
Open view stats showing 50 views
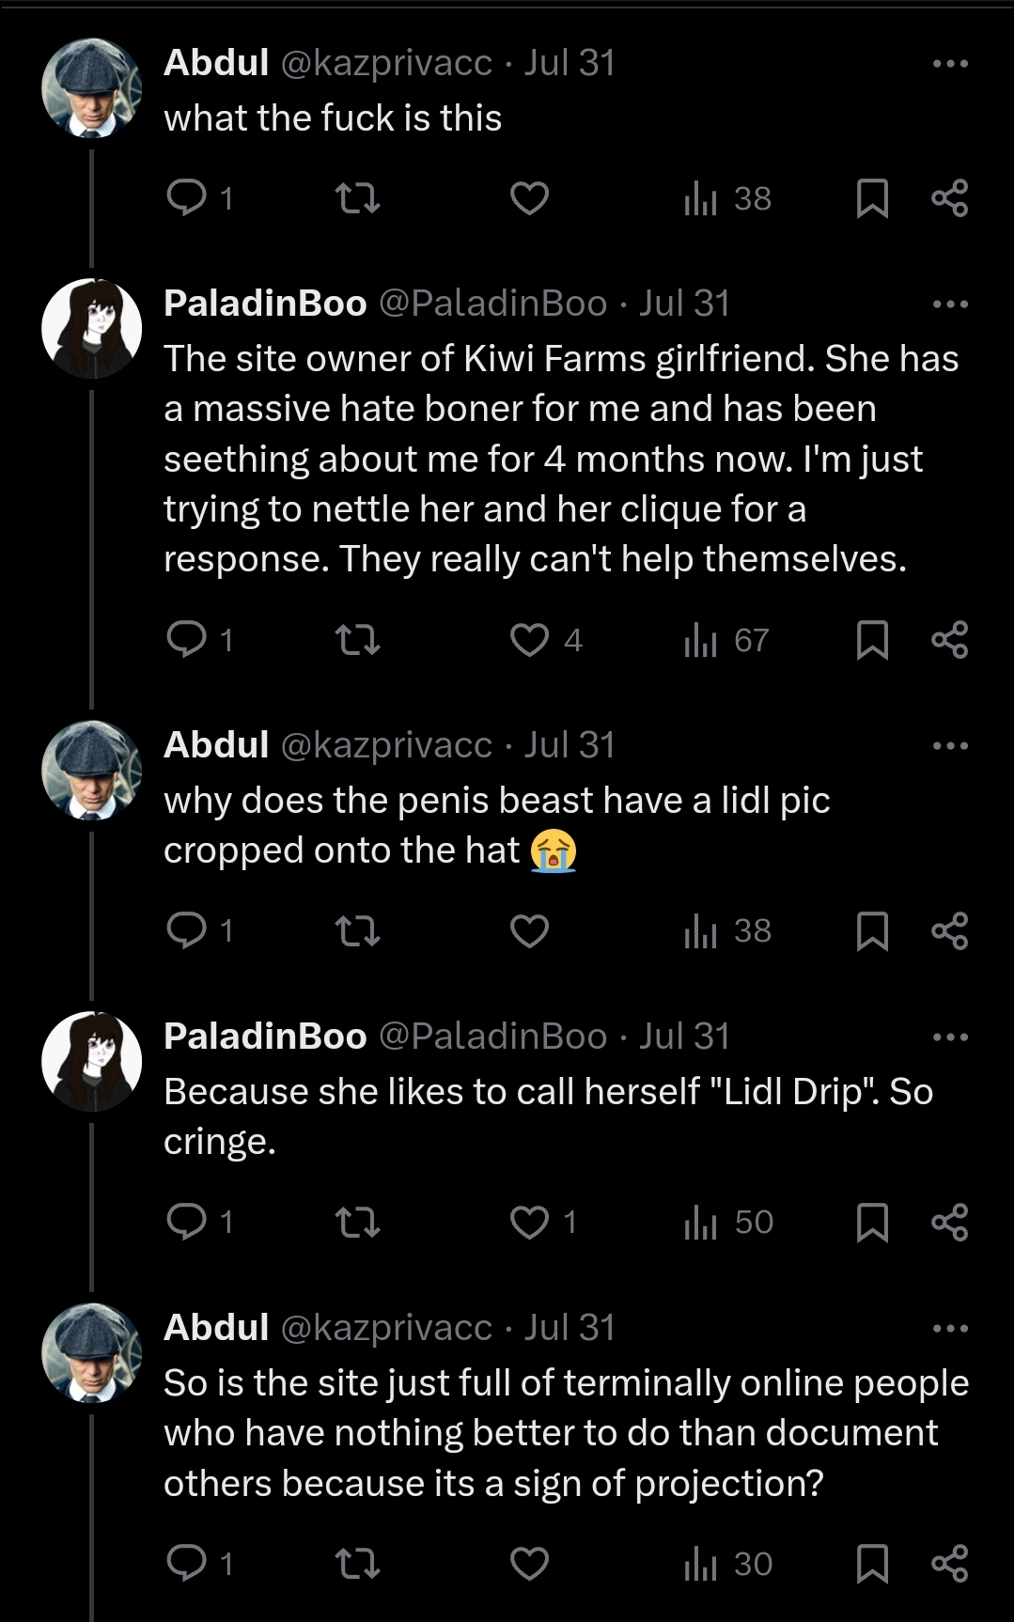[x=728, y=1223]
